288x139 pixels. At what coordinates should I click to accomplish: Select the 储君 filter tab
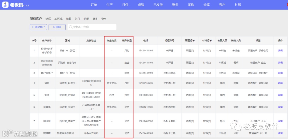[x=69, y=19]
